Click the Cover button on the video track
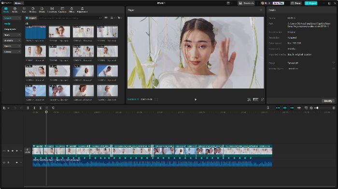 point(28,151)
